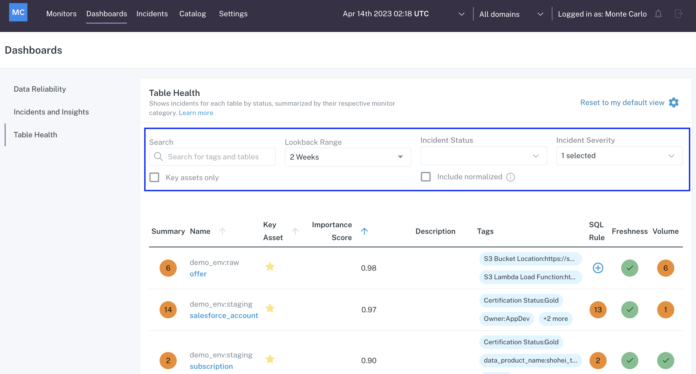Sort by Importance Score blue arrow
This screenshot has height=374, width=696.
point(364,231)
